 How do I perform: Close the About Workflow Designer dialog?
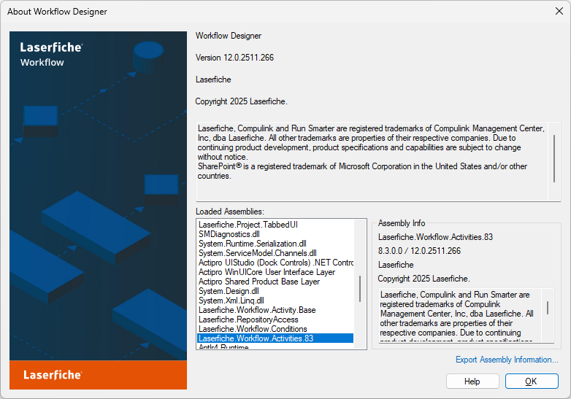pyautogui.click(x=559, y=11)
